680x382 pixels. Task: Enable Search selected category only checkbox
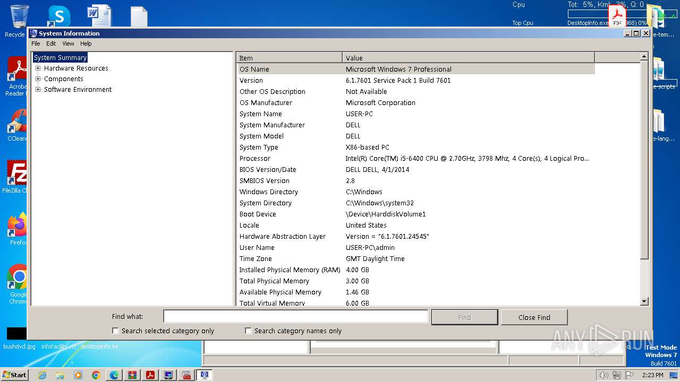click(115, 331)
